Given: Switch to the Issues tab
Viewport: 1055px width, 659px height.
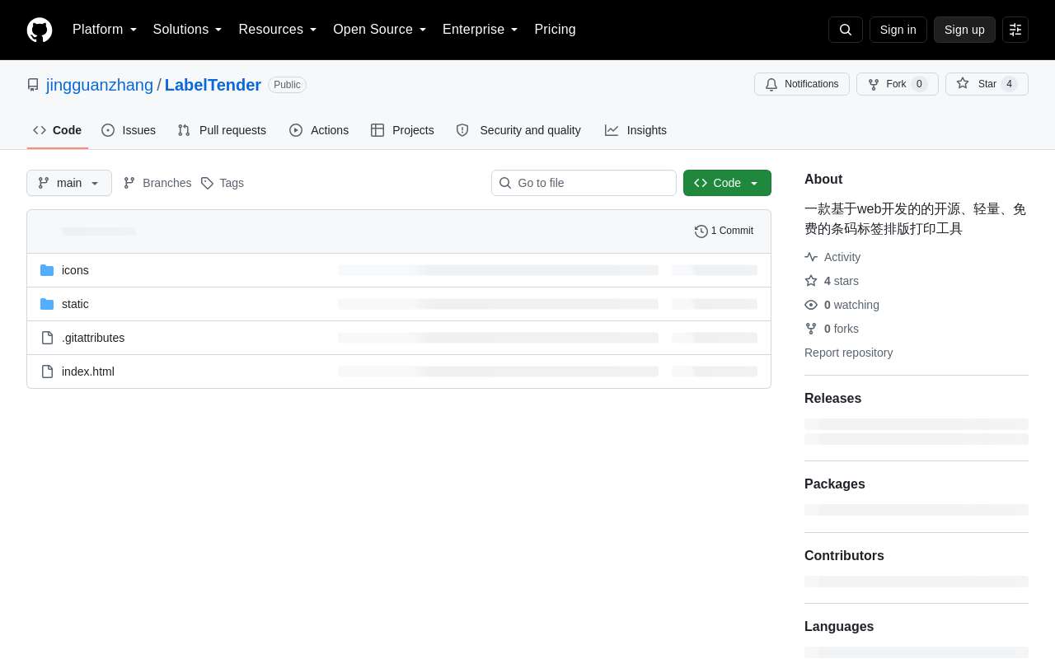Looking at the screenshot, I should coord(129,130).
